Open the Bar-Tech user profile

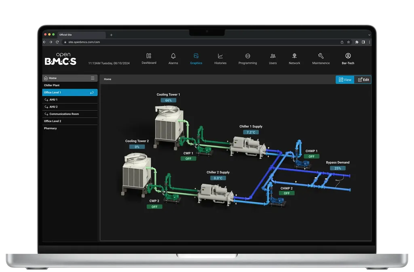[x=348, y=59]
